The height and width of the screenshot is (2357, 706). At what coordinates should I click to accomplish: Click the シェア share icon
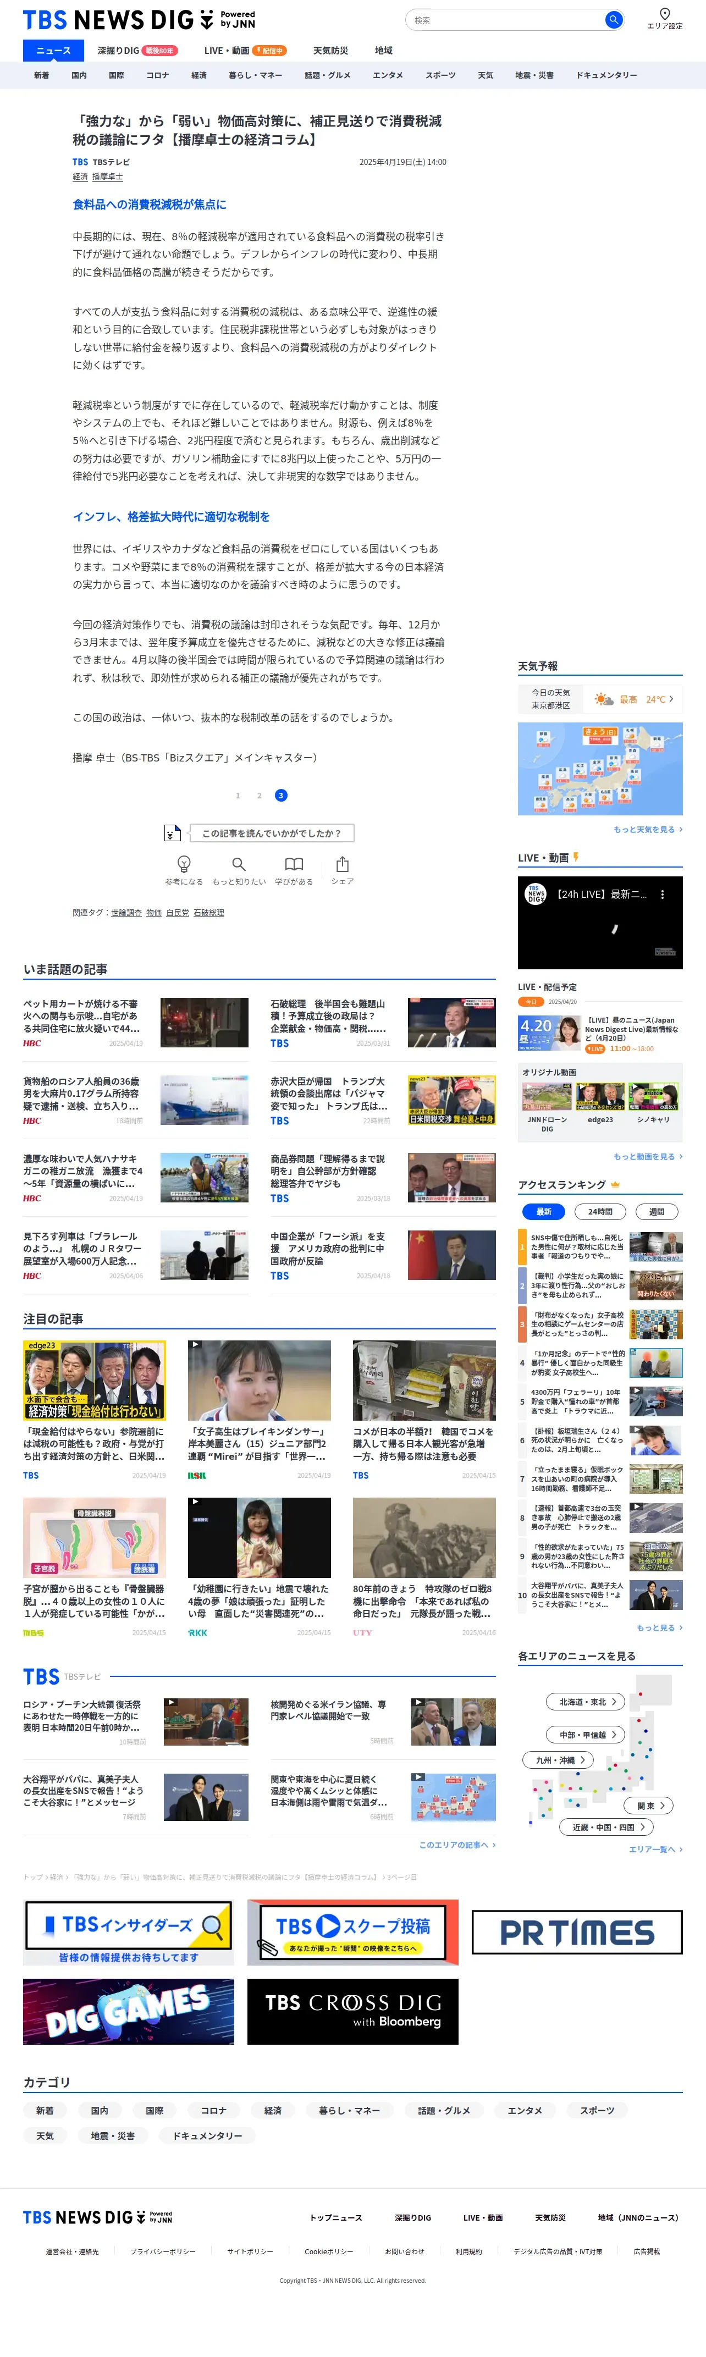pyautogui.click(x=342, y=869)
